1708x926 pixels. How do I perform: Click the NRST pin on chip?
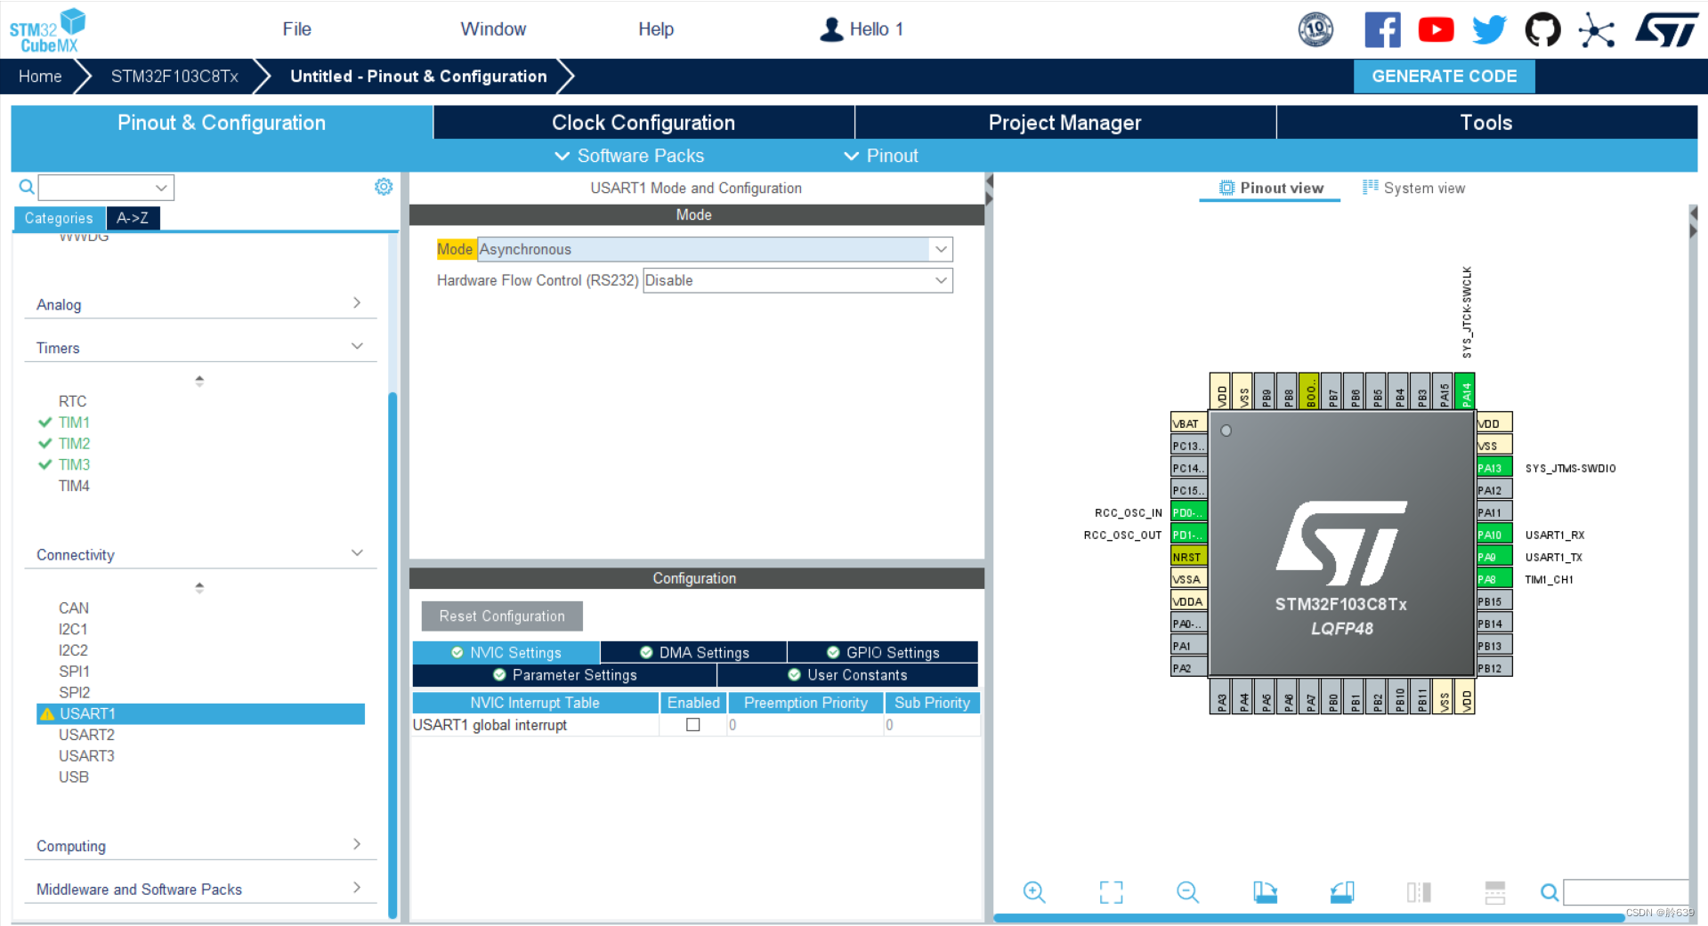(1188, 557)
